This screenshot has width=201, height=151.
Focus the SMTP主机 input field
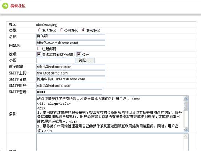(71, 73)
